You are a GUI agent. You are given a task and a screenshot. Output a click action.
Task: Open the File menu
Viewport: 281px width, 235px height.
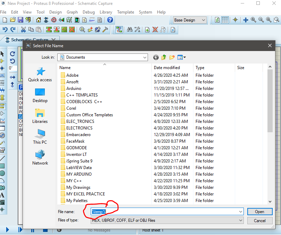tap(3, 12)
